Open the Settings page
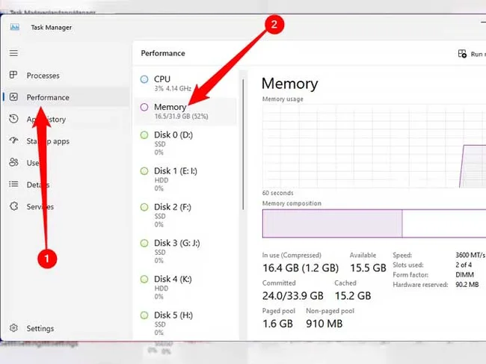This screenshot has height=364, width=486. click(x=40, y=328)
